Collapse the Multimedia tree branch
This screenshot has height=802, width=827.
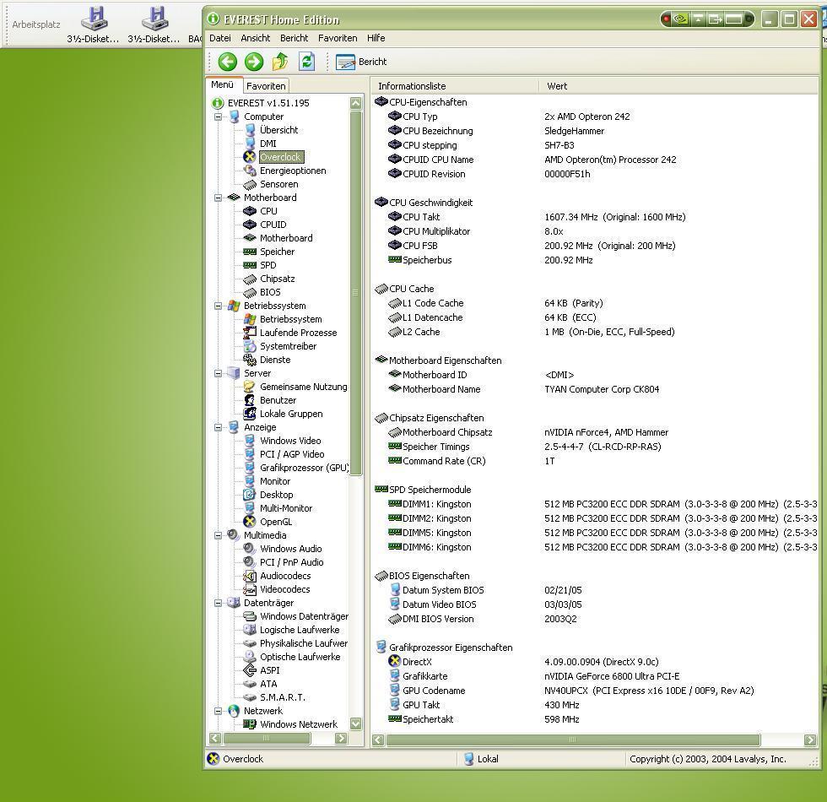coord(218,535)
